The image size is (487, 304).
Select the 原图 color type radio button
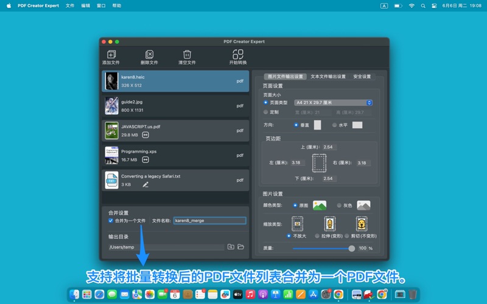295,206
